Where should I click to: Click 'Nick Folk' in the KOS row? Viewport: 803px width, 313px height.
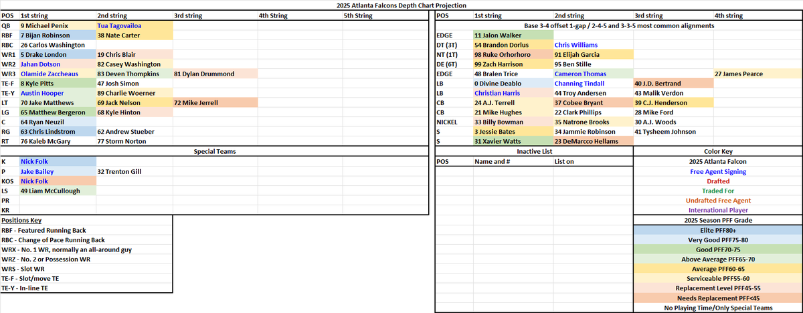pyautogui.click(x=58, y=181)
